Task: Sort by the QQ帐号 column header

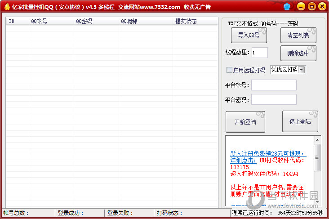Action: pos(51,21)
